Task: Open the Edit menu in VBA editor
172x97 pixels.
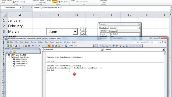Action: pos(16,42)
